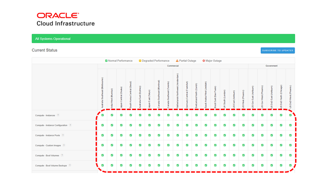Open the tooltip icon next to Compute - Instance Pools
The width and height of the screenshot is (326, 187).
pyautogui.click(x=63, y=135)
